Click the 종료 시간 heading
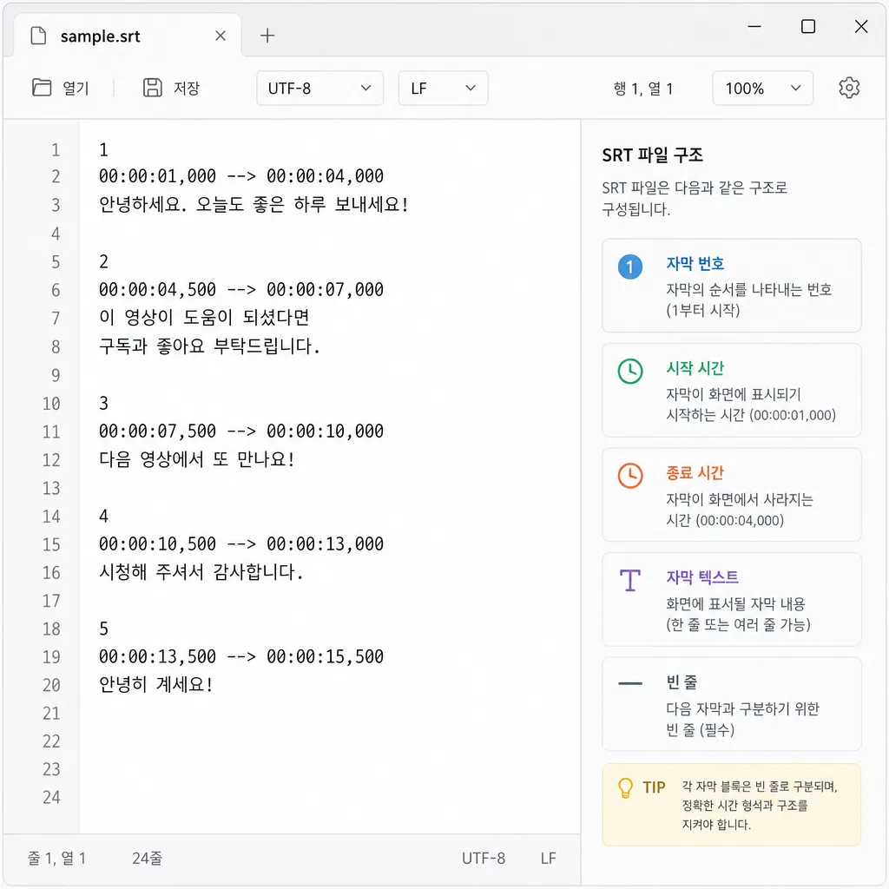 pos(695,473)
